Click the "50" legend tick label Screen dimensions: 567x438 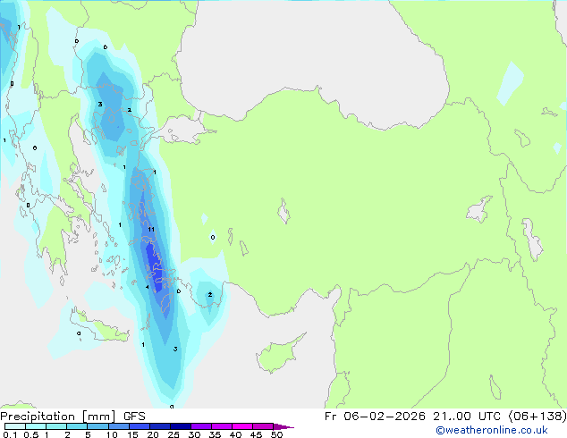[276, 434]
